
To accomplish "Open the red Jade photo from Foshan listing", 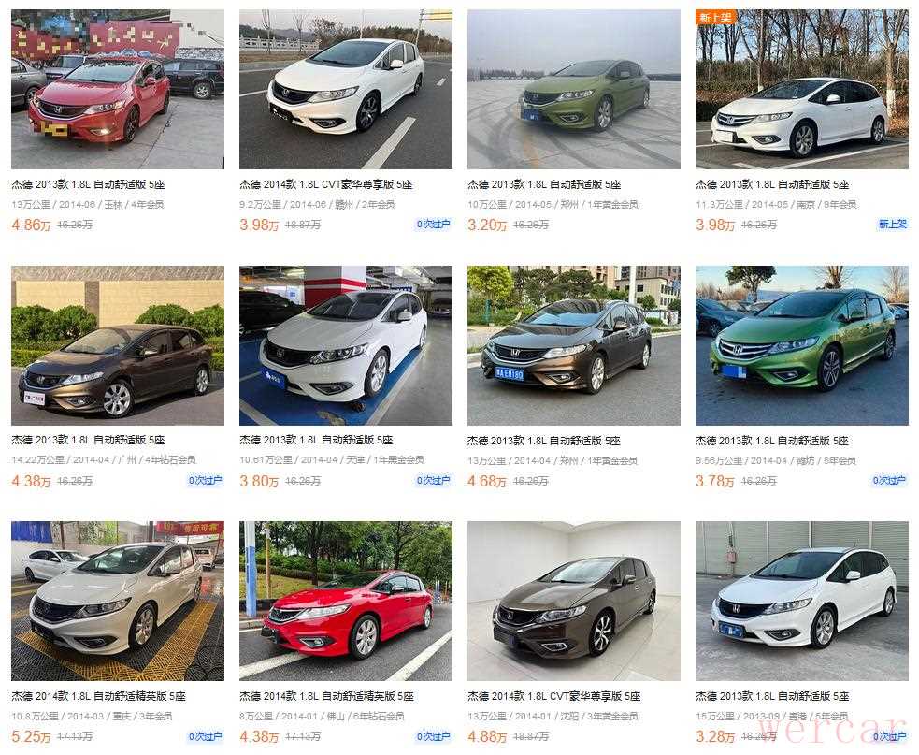I will pos(346,602).
